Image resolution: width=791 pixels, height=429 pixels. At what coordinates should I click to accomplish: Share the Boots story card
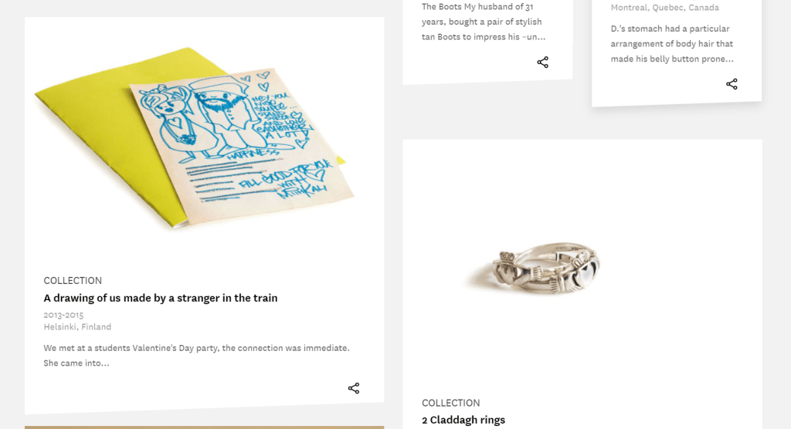tap(543, 62)
